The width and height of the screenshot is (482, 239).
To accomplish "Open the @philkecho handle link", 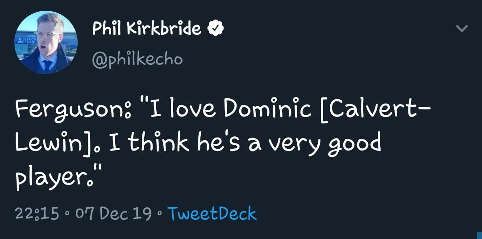I will coord(137,59).
